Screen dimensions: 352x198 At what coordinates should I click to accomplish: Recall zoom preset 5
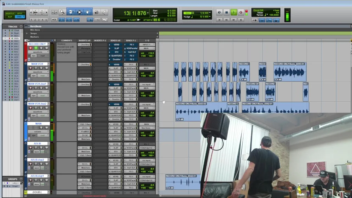click(x=46, y=20)
